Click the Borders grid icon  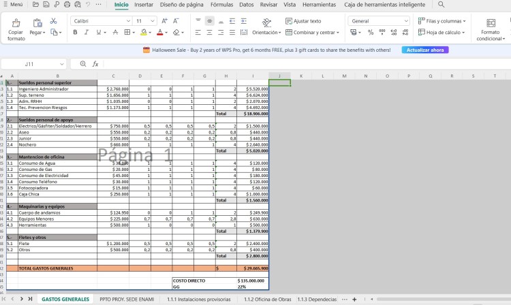127,32
